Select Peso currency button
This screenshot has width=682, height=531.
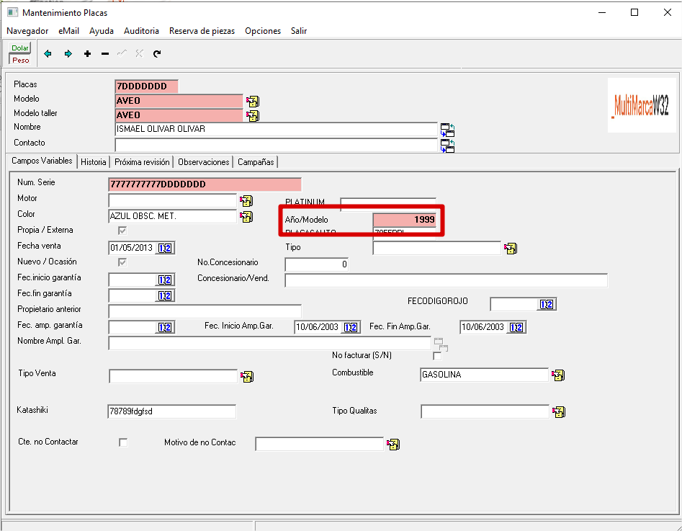[x=20, y=60]
